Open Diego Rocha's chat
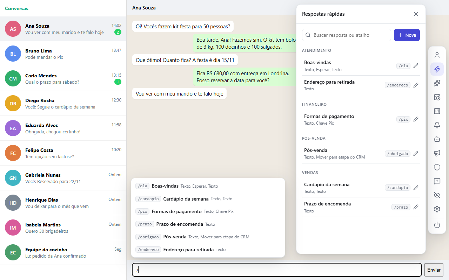Screen dimensions: 449x280 (x=63, y=103)
